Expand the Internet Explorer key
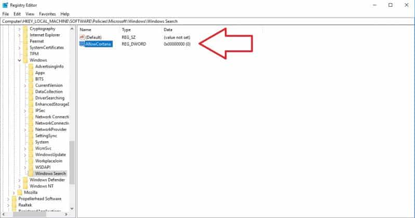Viewport: 415px width, 218px height. point(19,35)
